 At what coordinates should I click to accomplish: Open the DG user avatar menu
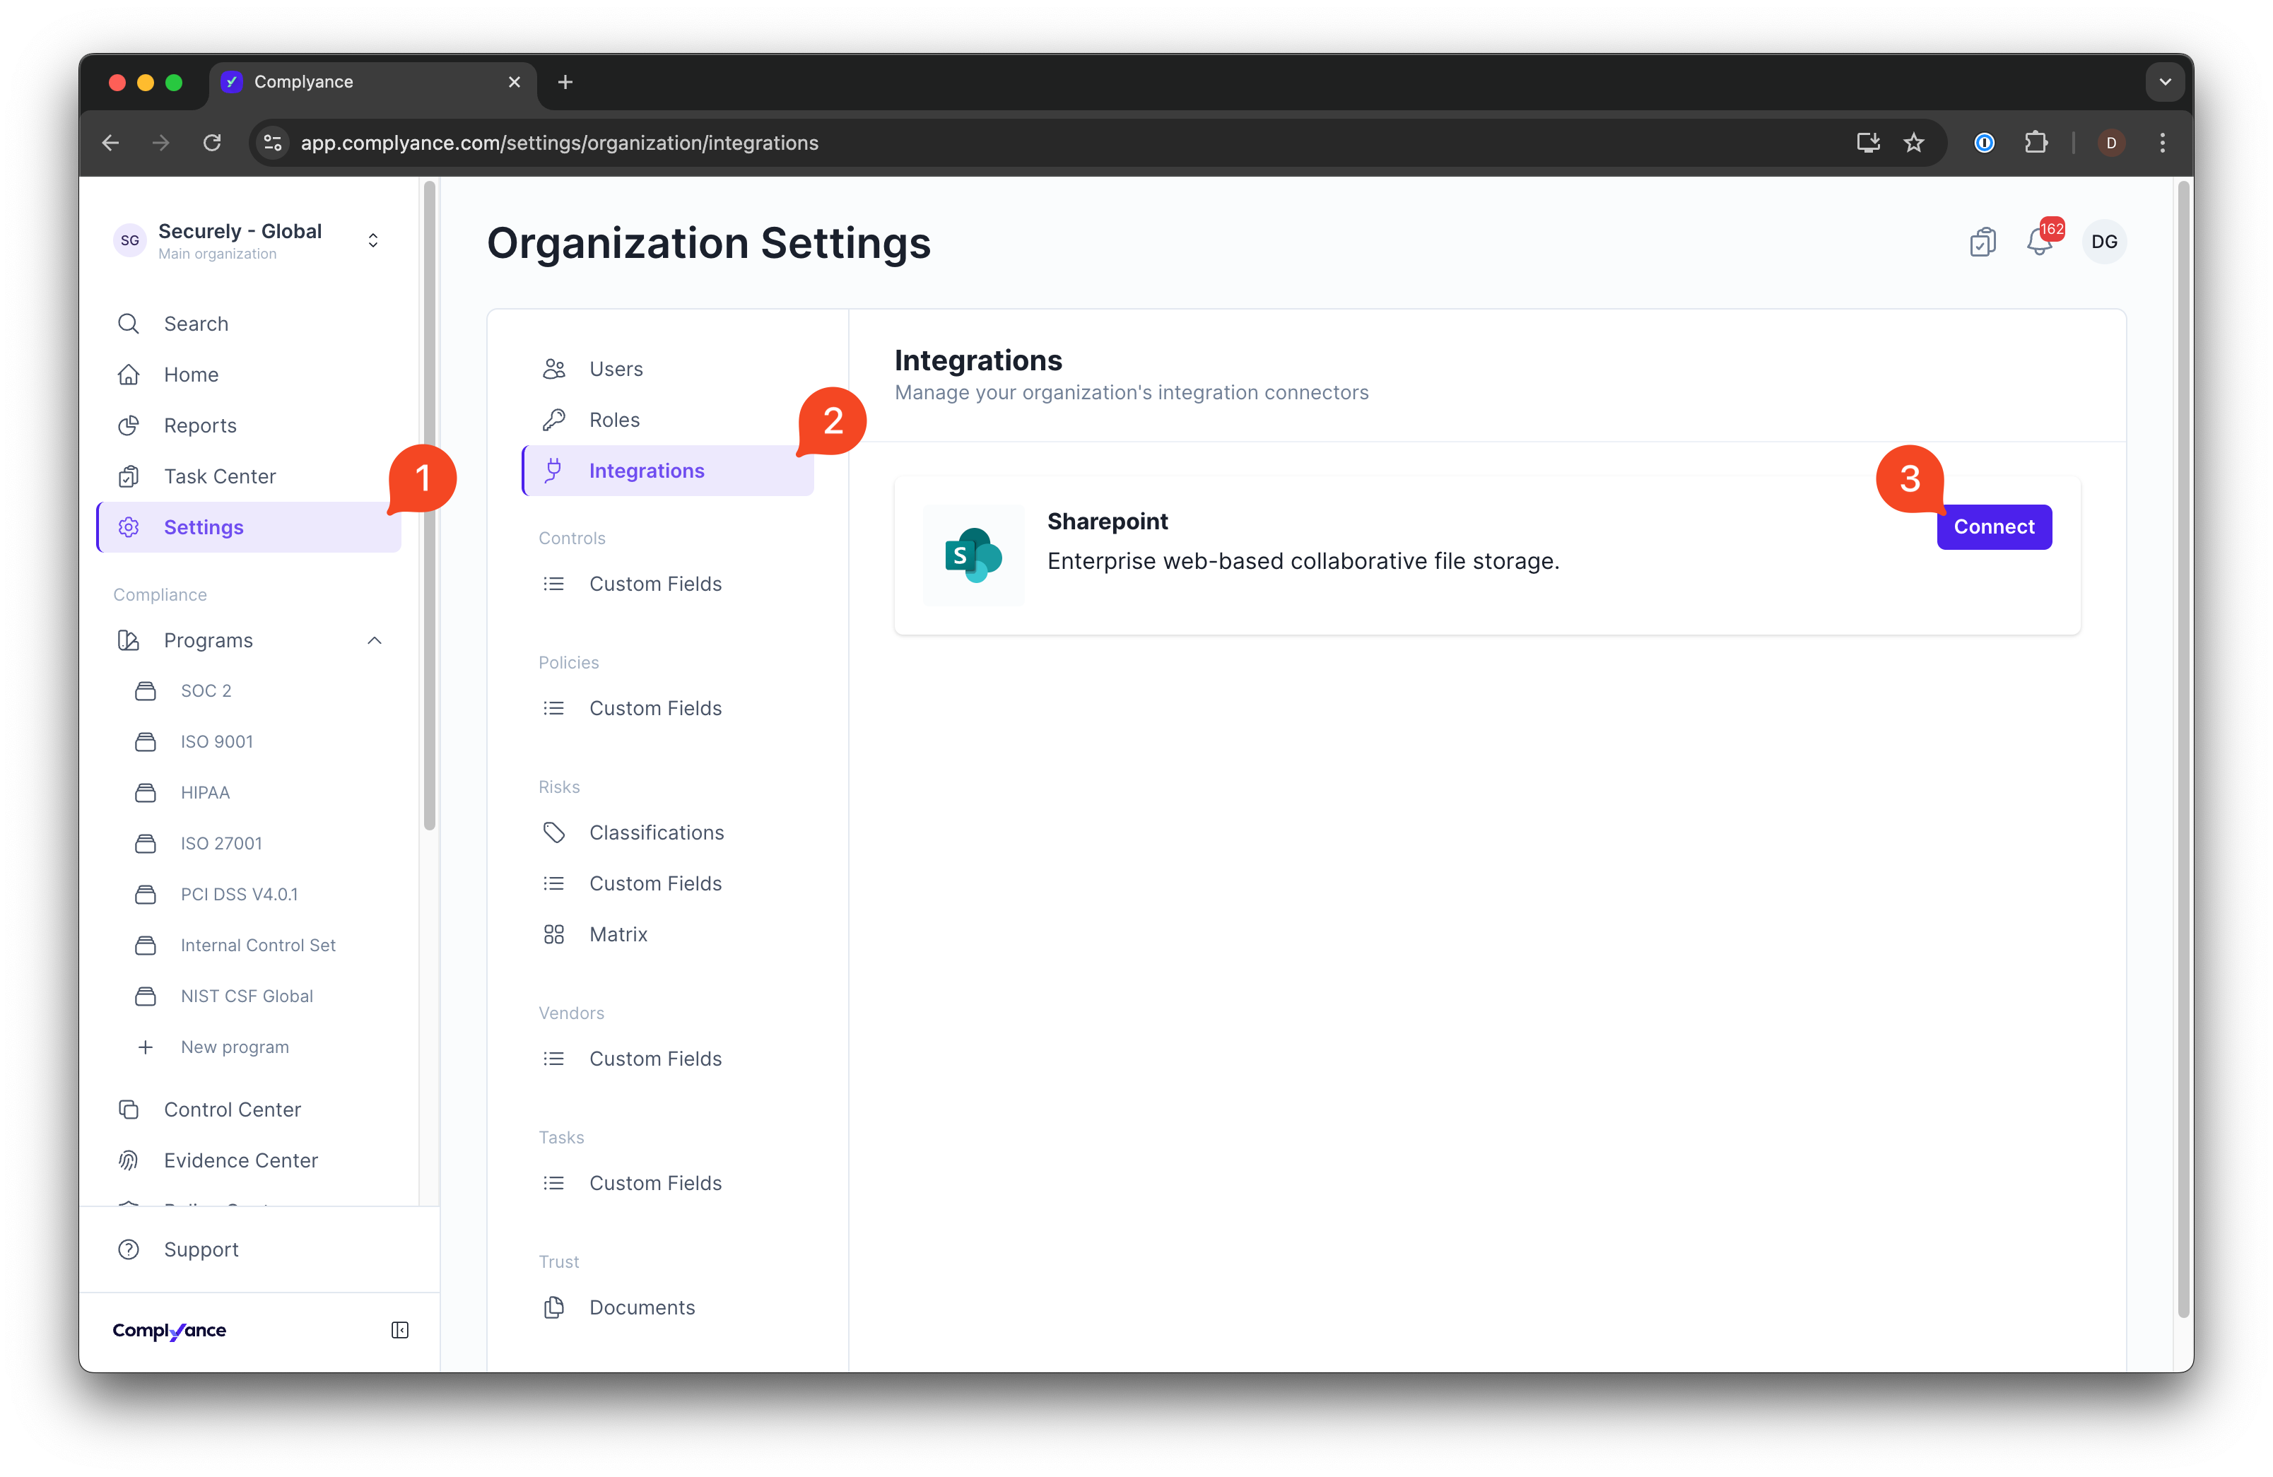click(2104, 242)
